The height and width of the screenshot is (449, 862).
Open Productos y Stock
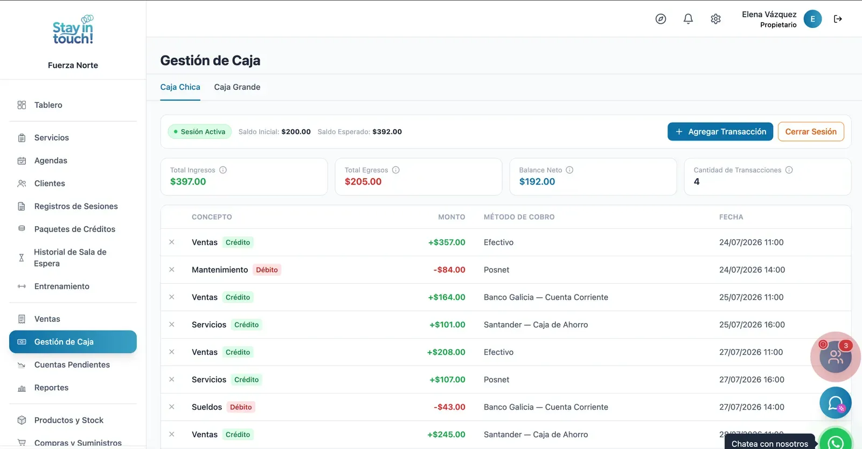[x=73, y=420]
